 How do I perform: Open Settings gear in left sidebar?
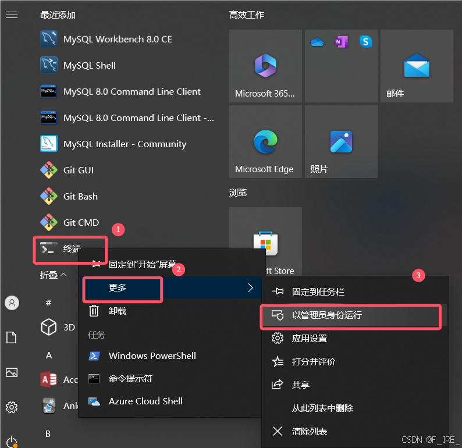[12, 407]
